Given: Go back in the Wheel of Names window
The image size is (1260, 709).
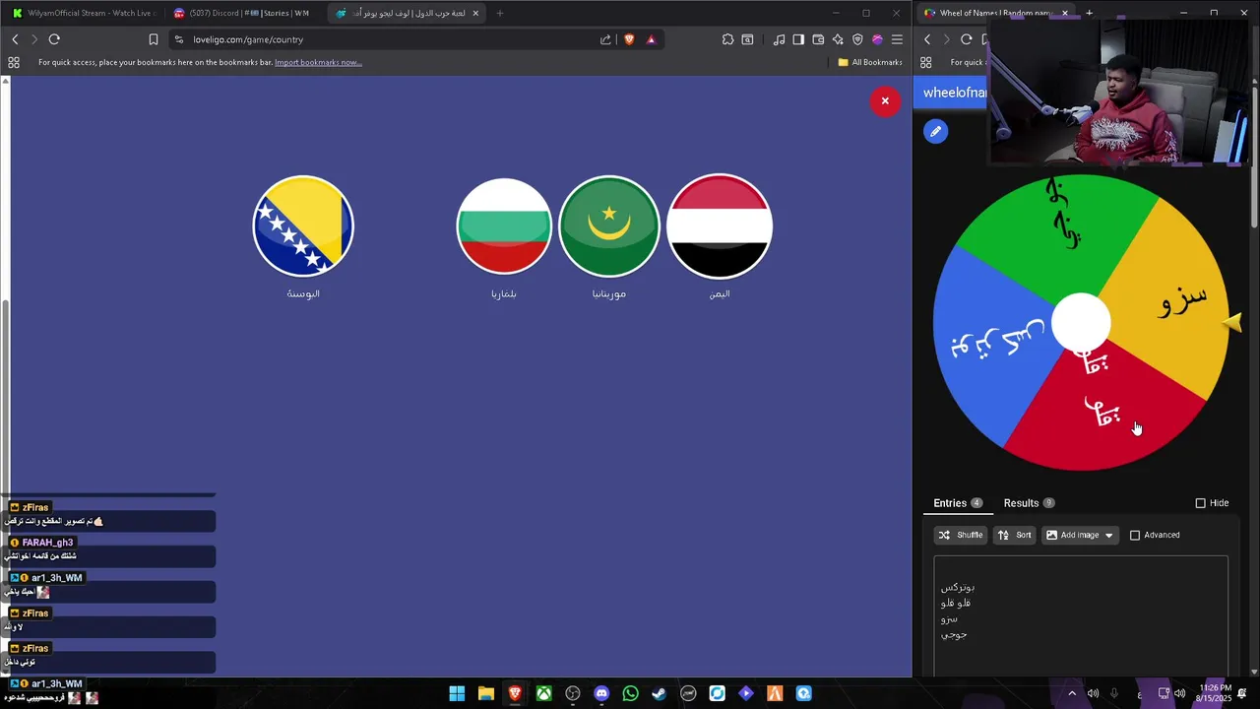Looking at the screenshot, I should coord(927,39).
